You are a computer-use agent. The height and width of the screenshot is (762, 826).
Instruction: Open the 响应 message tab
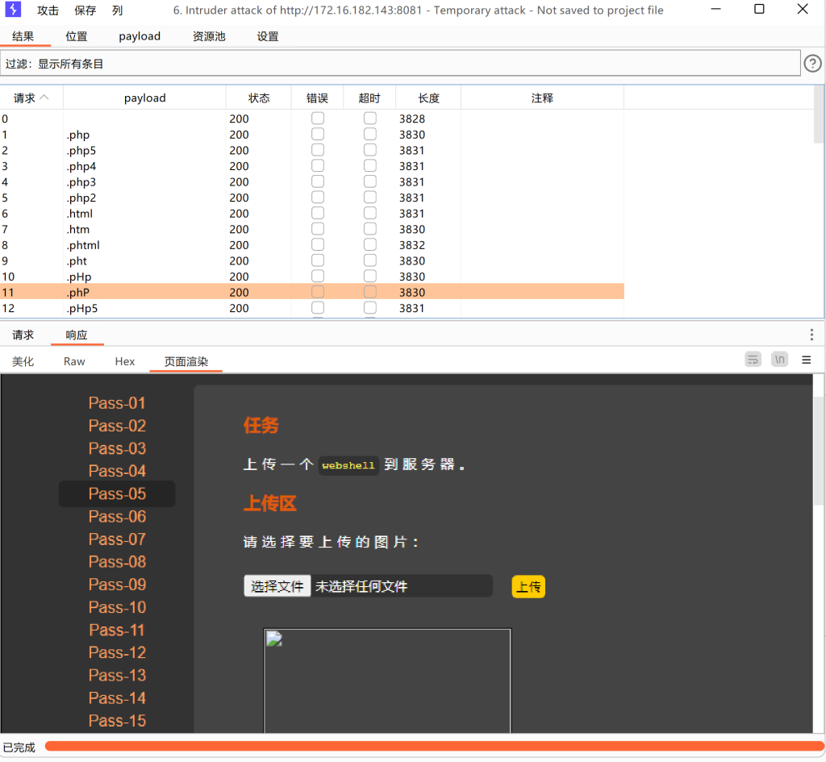coord(77,335)
